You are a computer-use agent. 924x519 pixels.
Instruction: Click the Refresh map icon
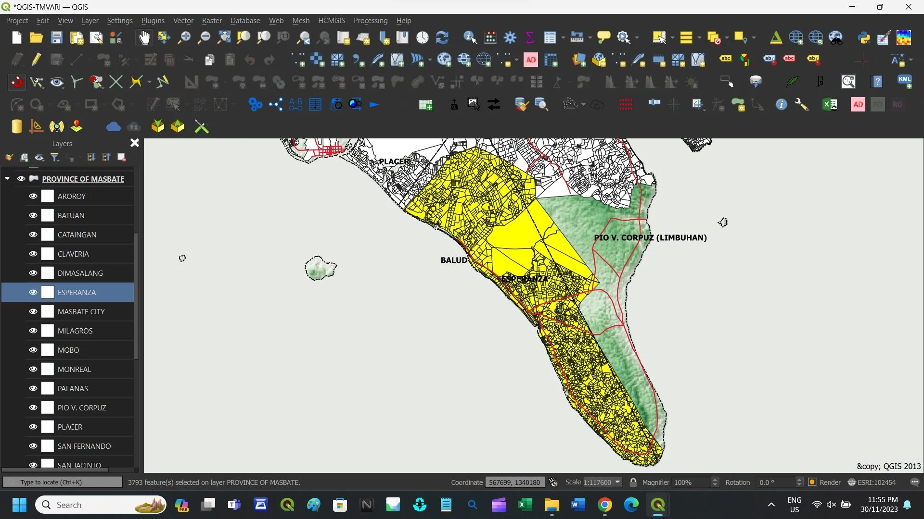pyautogui.click(x=442, y=37)
